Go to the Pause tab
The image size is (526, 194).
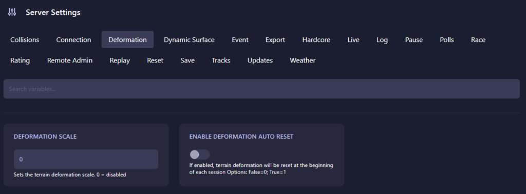coord(414,40)
